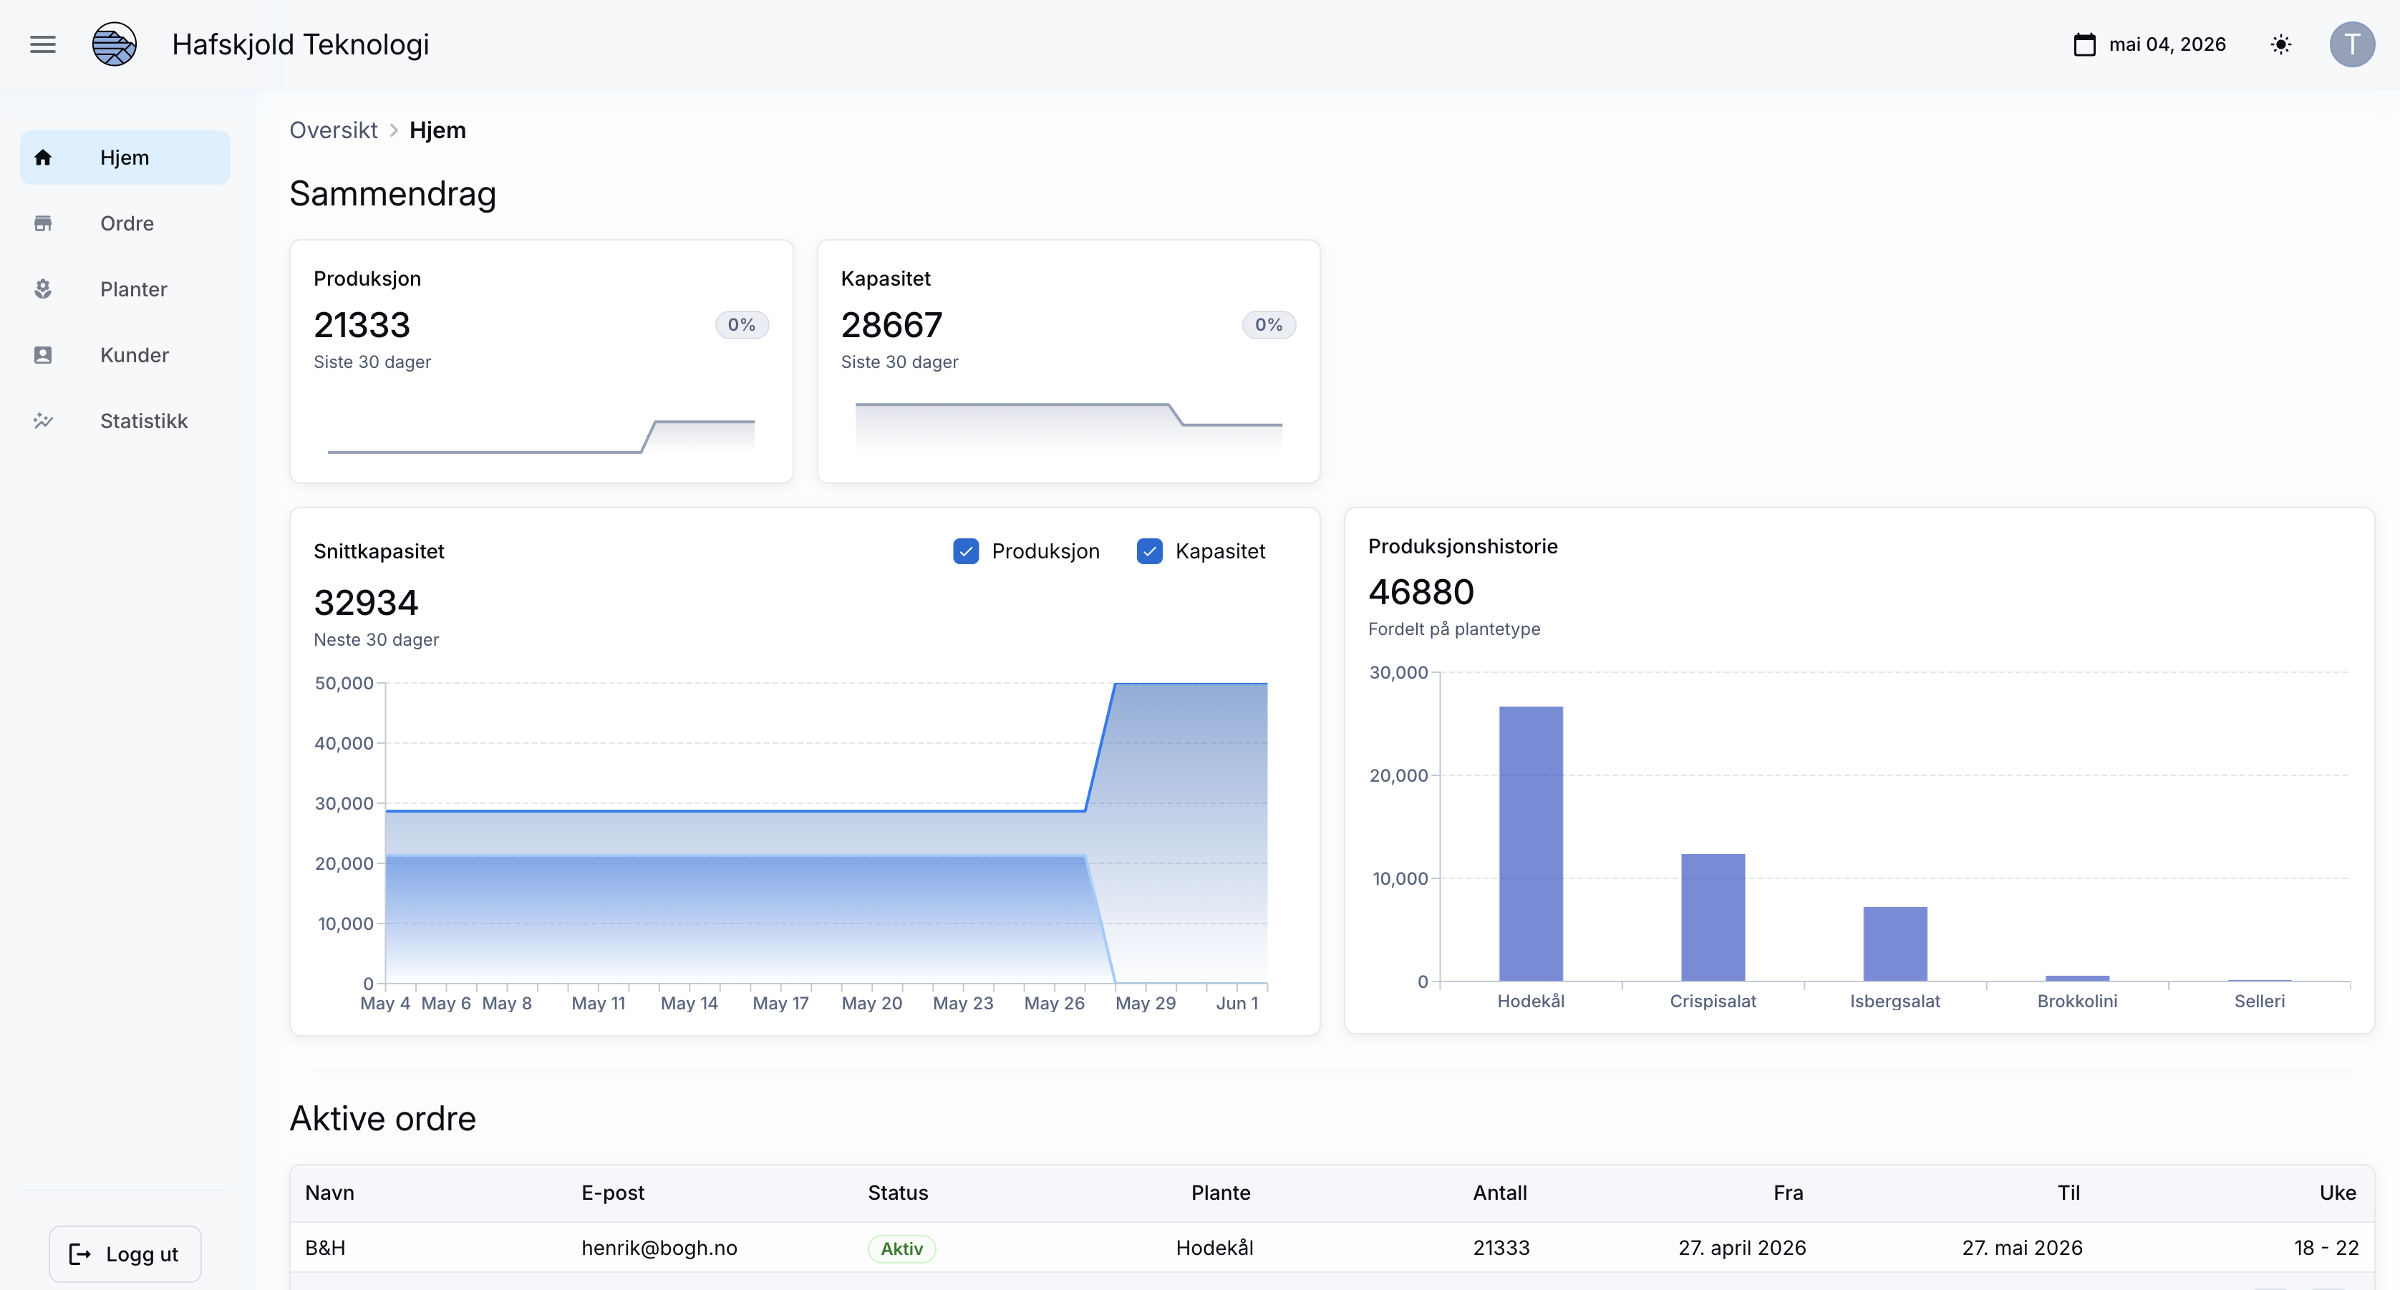
Task: Click the Ordre store icon
Action: tap(43, 223)
